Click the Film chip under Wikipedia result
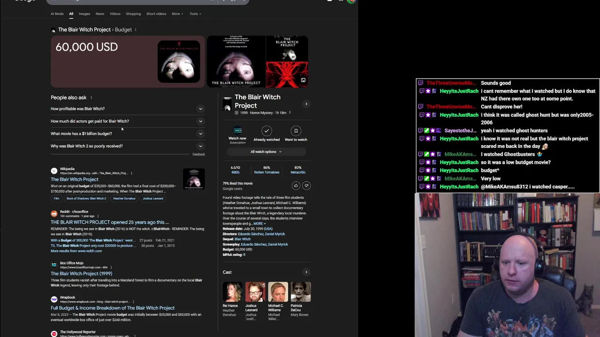Screen dimensions: 600x337 coord(56,198)
